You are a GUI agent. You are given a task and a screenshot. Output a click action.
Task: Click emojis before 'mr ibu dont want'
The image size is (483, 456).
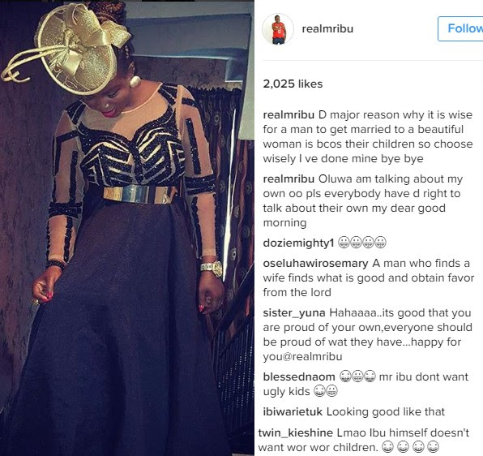click(x=357, y=376)
